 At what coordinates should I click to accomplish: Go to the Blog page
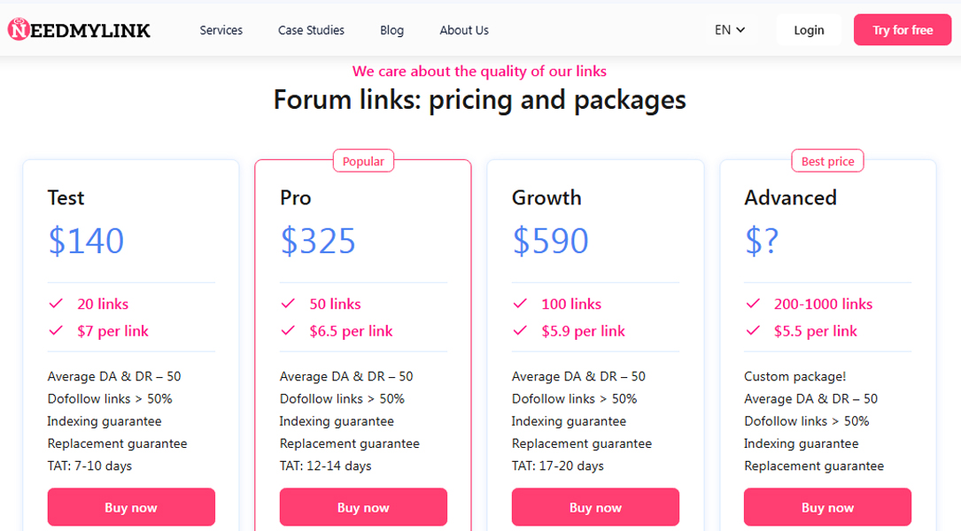tap(391, 30)
